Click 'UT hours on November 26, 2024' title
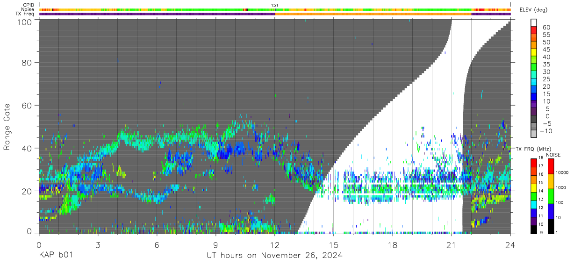The width and height of the screenshot is (574, 265). coord(274,256)
